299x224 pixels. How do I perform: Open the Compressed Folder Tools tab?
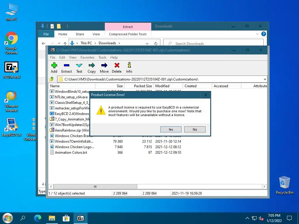(x=128, y=34)
